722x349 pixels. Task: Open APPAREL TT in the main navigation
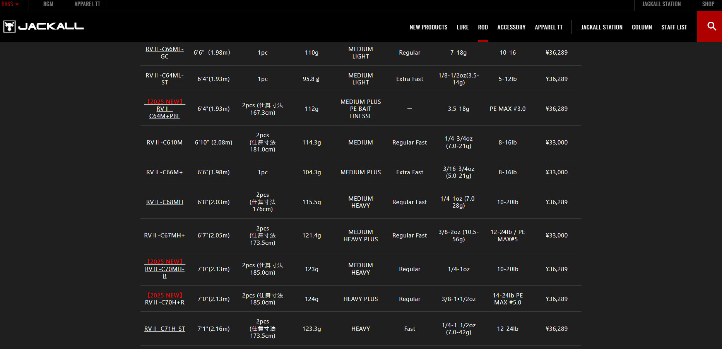[x=549, y=27]
